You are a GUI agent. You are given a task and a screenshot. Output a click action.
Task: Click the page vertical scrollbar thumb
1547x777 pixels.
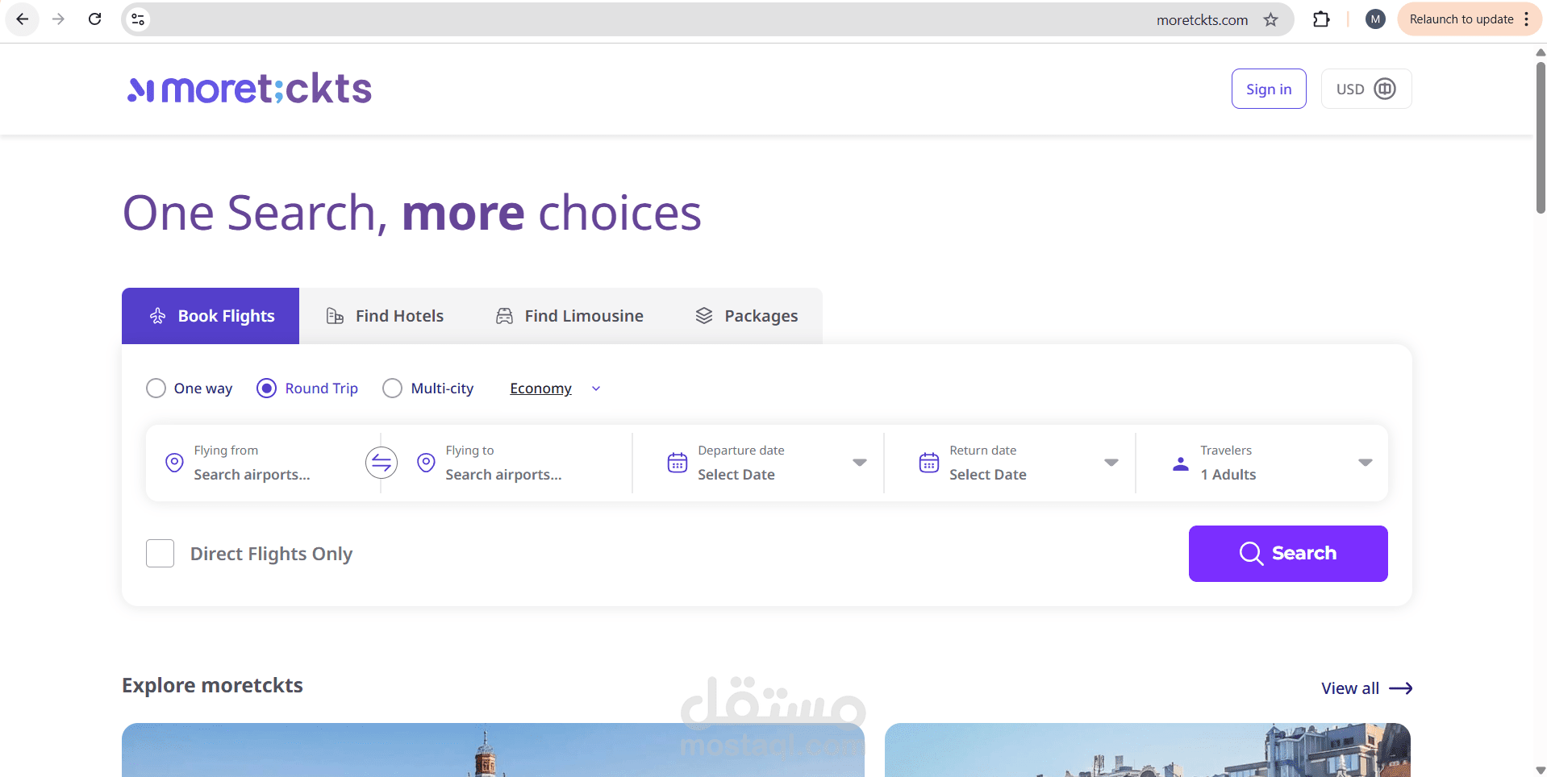pyautogui.click(x=1541, y=137)
